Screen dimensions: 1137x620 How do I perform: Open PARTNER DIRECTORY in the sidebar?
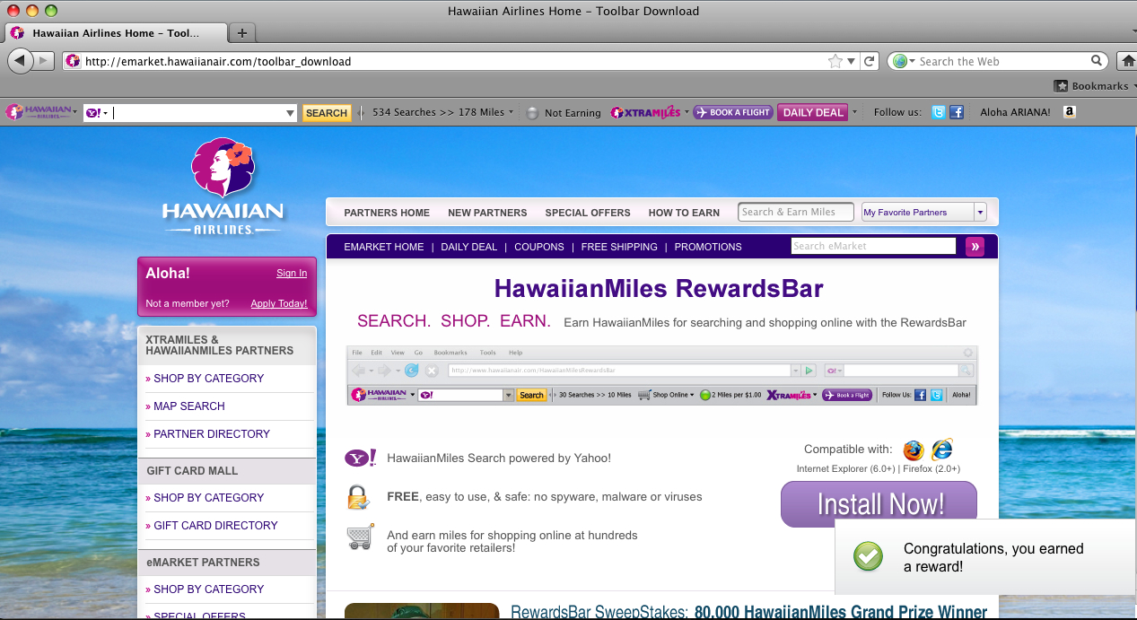tap(212, 434)
